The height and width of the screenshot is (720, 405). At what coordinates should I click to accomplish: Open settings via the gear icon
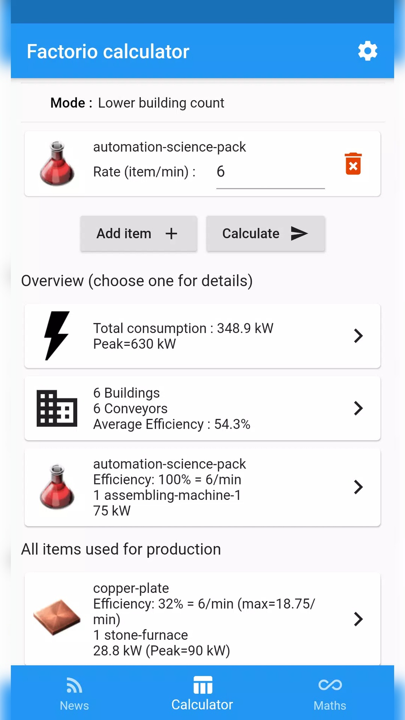pos(367,51)
